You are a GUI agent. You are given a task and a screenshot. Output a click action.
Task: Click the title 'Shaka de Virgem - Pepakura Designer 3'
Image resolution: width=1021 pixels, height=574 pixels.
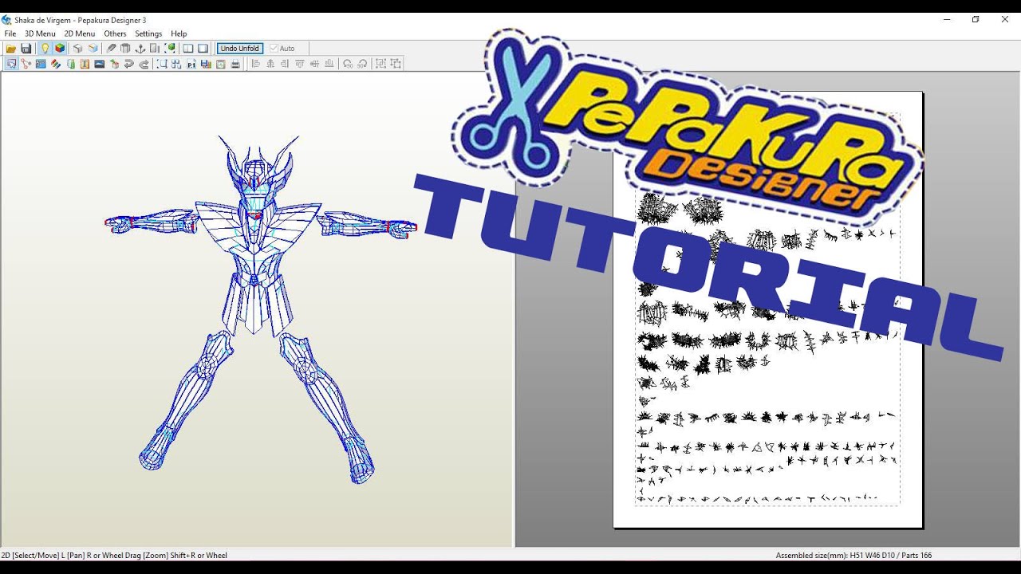[x=80, y=20]
